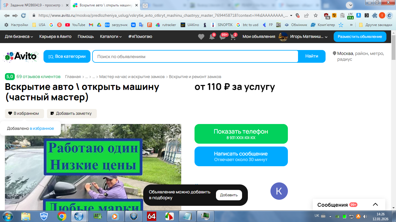
Task: Open Windows Start menu
Action: coord(7,216)
